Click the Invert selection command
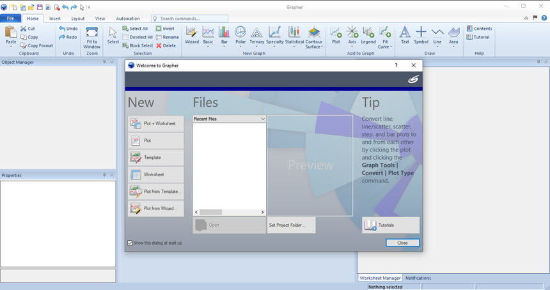Screen dimensions: 550x290 point(165,29)
